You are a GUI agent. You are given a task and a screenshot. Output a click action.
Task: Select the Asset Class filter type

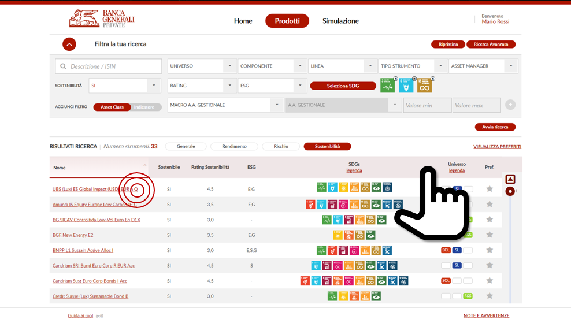(112, 107)
